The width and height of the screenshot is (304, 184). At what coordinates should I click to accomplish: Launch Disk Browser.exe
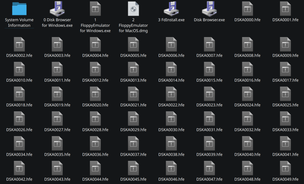point(209,9)
